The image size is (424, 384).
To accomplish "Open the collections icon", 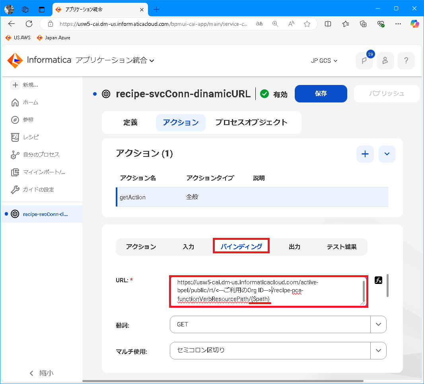I will 363,24.
